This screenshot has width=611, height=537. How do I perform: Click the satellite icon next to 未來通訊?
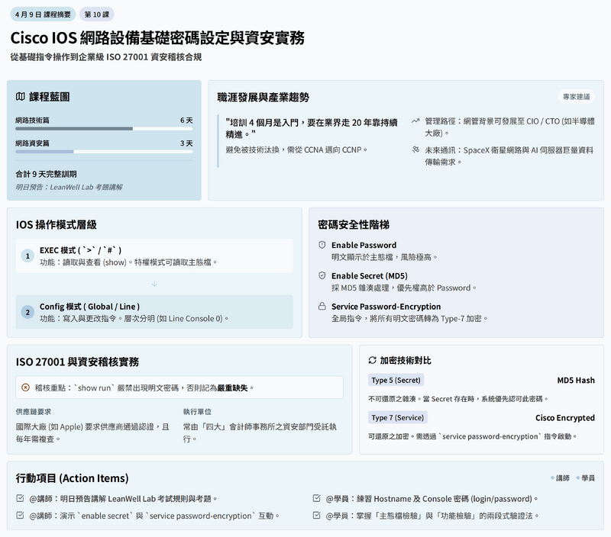[x=415, y=150]
